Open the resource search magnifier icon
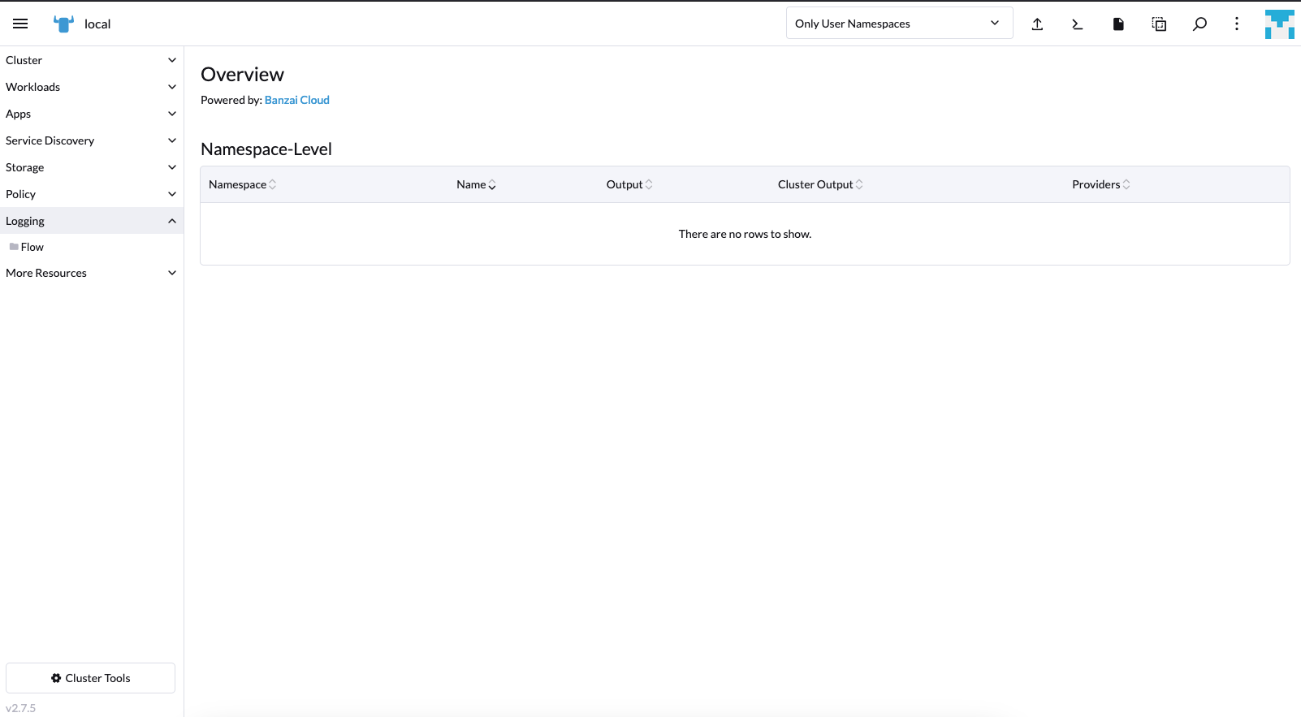 pyautogui.click(x=1199, y=24)
